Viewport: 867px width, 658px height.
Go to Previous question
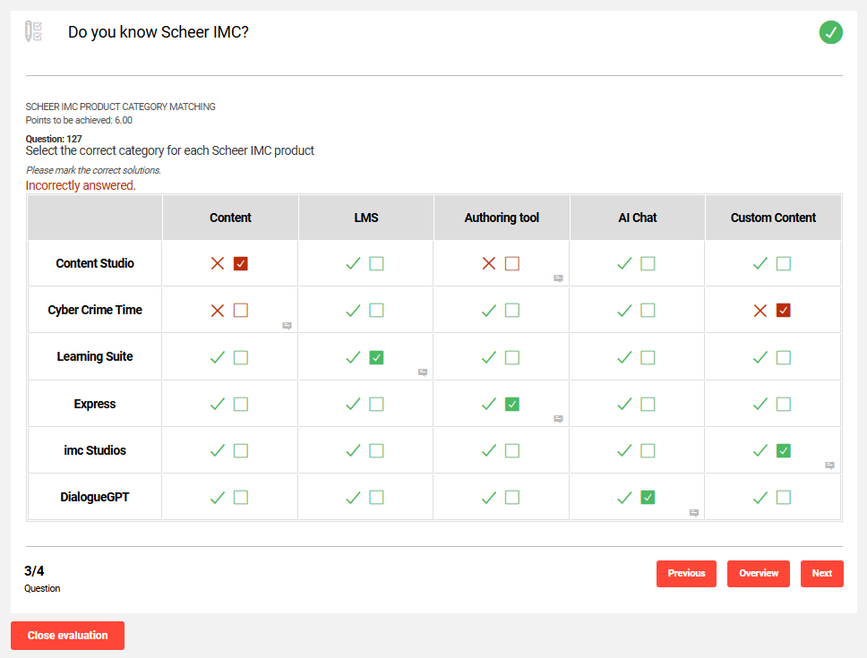coord(686,574)
